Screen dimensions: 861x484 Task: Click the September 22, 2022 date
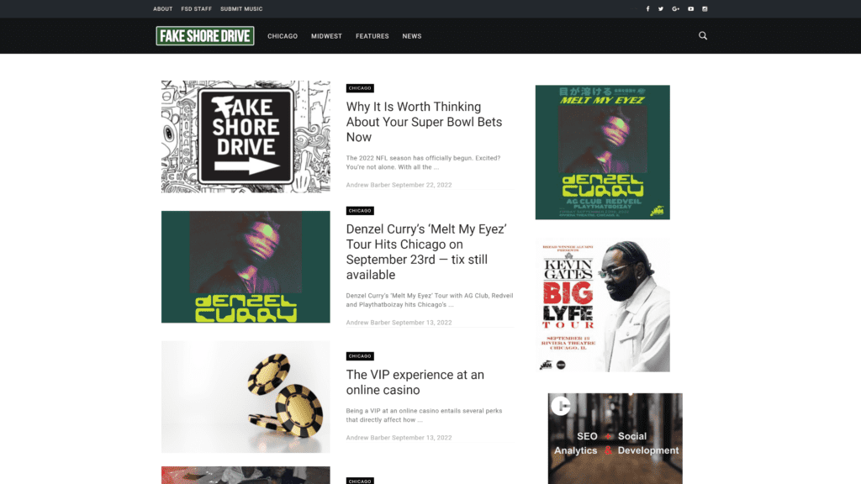tap(422, 185)
